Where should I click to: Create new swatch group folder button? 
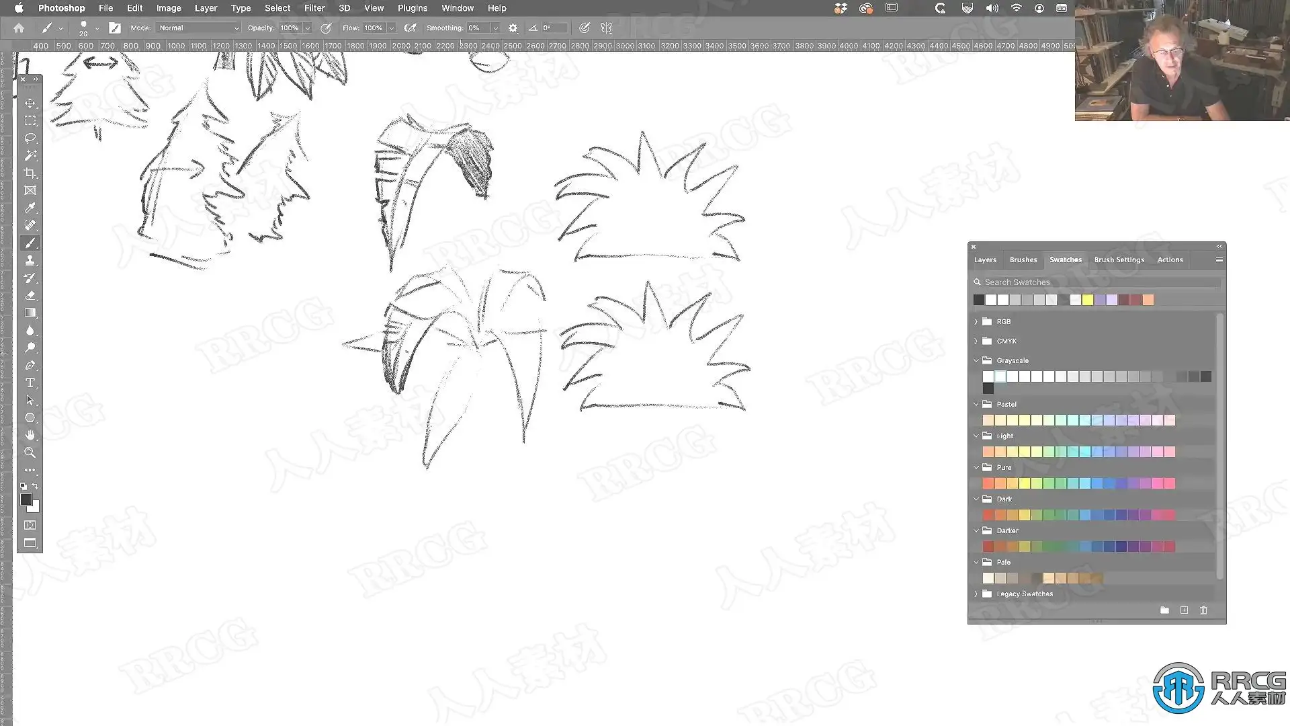tap(1164, 610)
